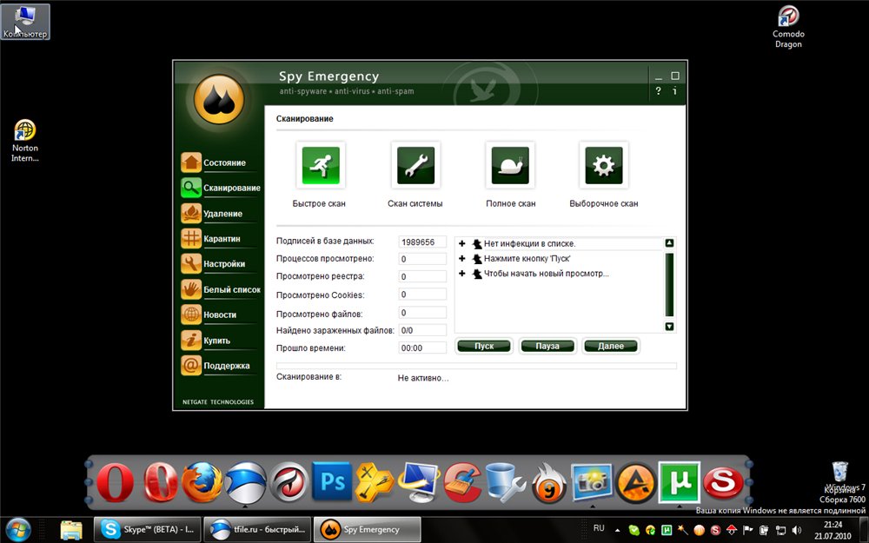Click the Пауза pause button

[547, 346]
